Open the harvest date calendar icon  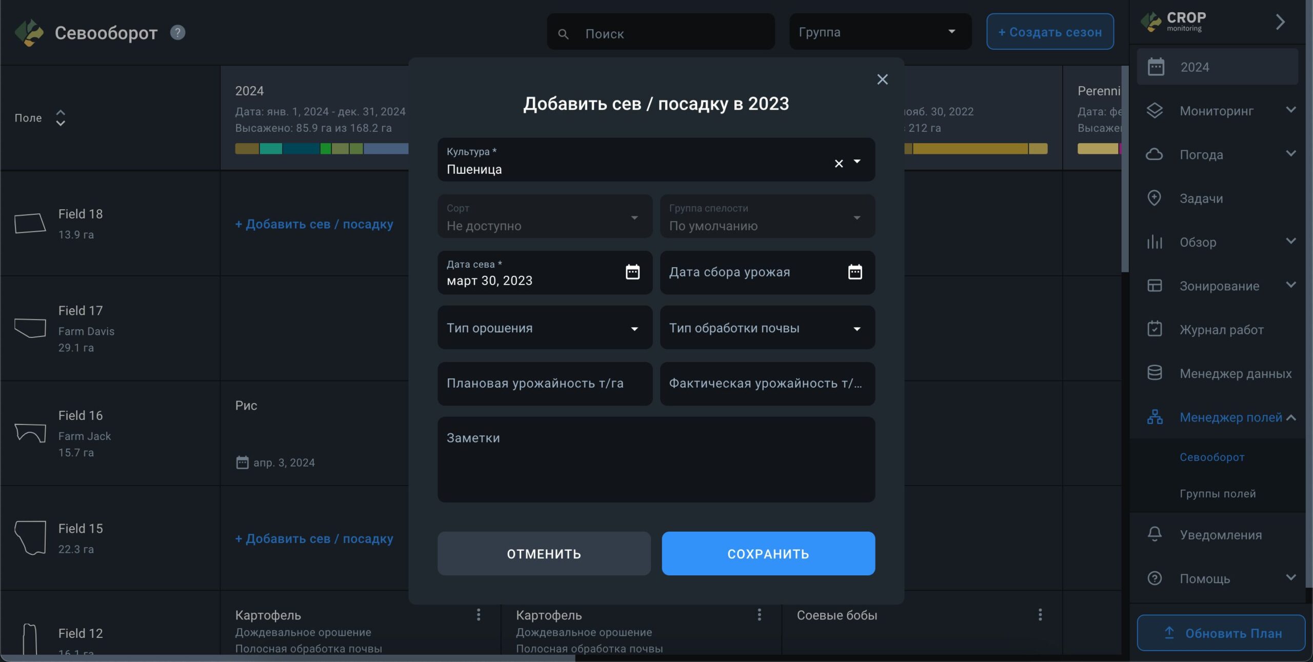coord(854,272)
